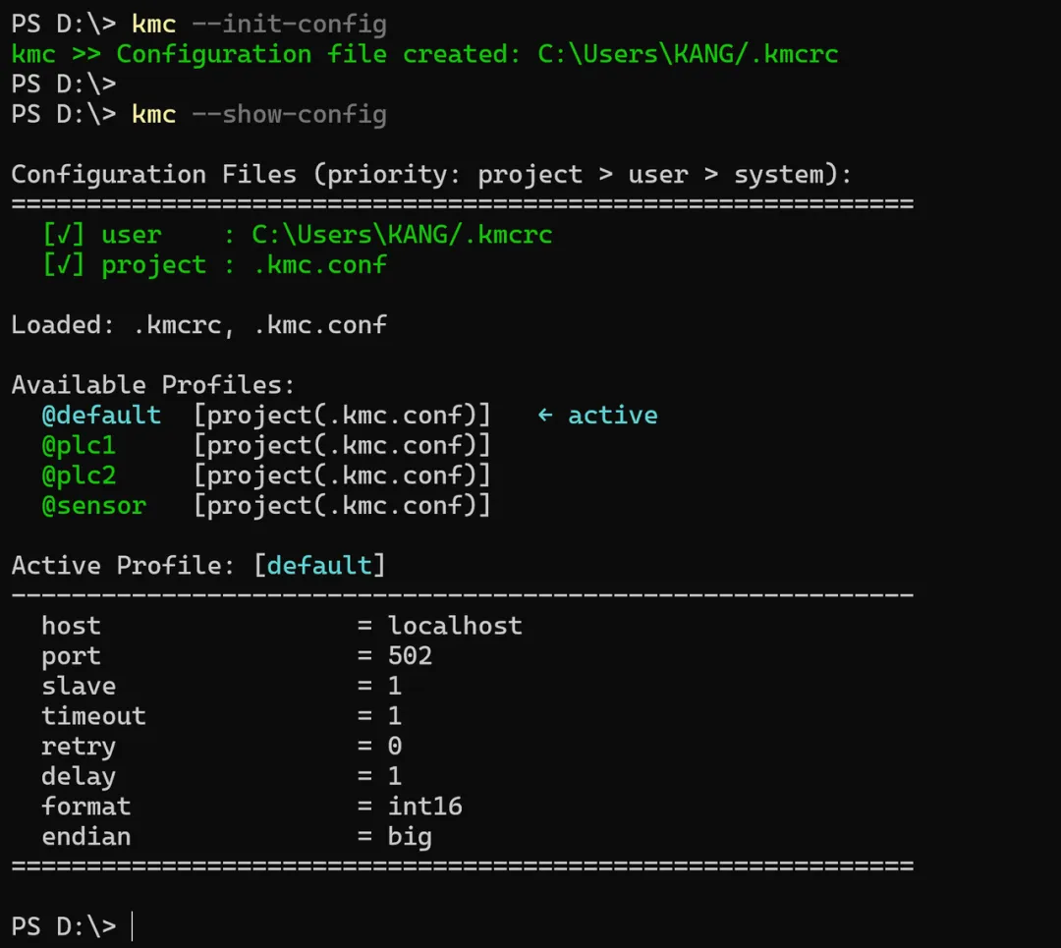Select the @plc2 profile entry

(79, 476)
